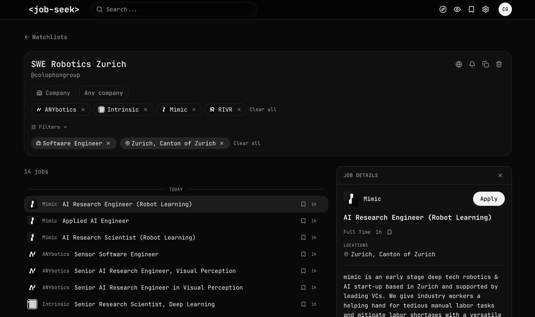Bookmark Senior AI Research Engineer, Visual Perception
This screenshot has height=317, width=535.
(x=303, y=271)
